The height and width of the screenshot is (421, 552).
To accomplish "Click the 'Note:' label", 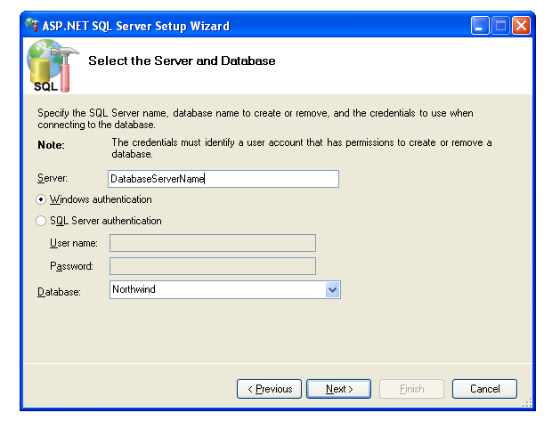I will (x=51, y=145).
